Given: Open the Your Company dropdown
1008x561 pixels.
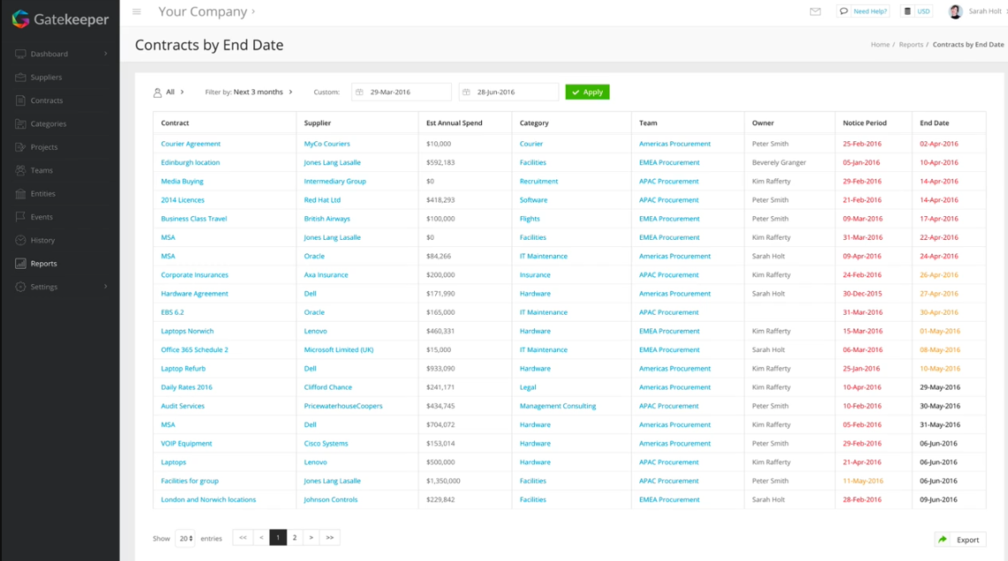Looking at the screenshot, I should coord(207,11).
